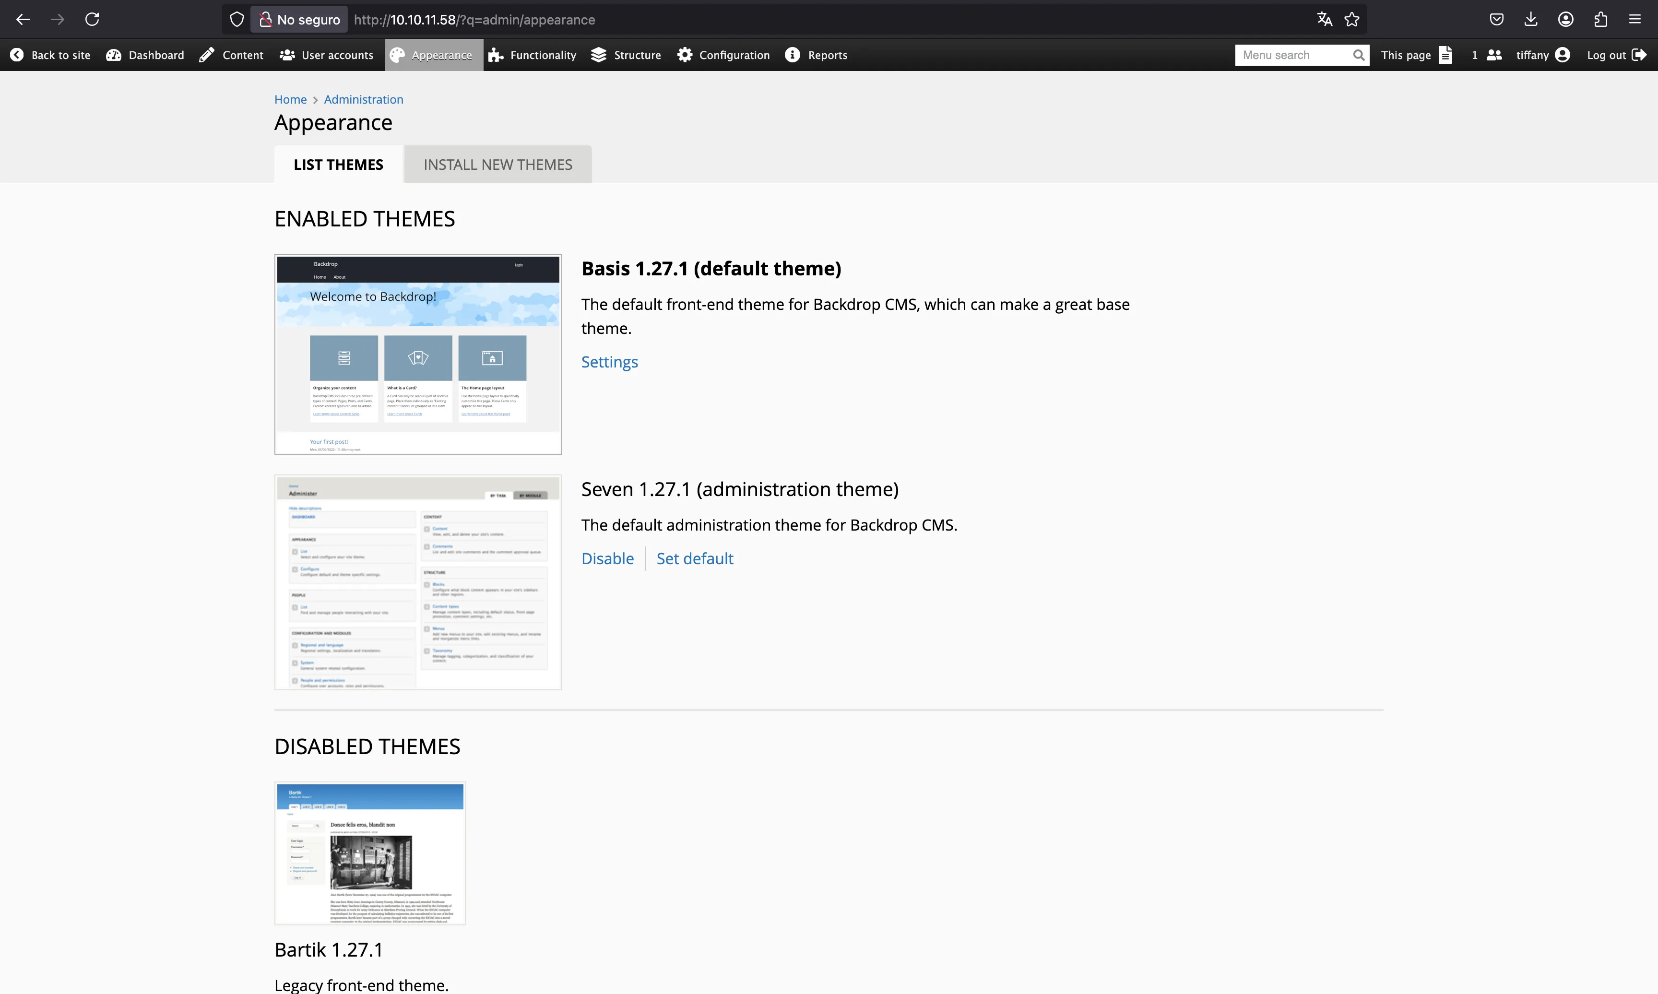Bookmark this page with the star icon
This screenshot has width=1658, height=994.
tap(1351, 19)
